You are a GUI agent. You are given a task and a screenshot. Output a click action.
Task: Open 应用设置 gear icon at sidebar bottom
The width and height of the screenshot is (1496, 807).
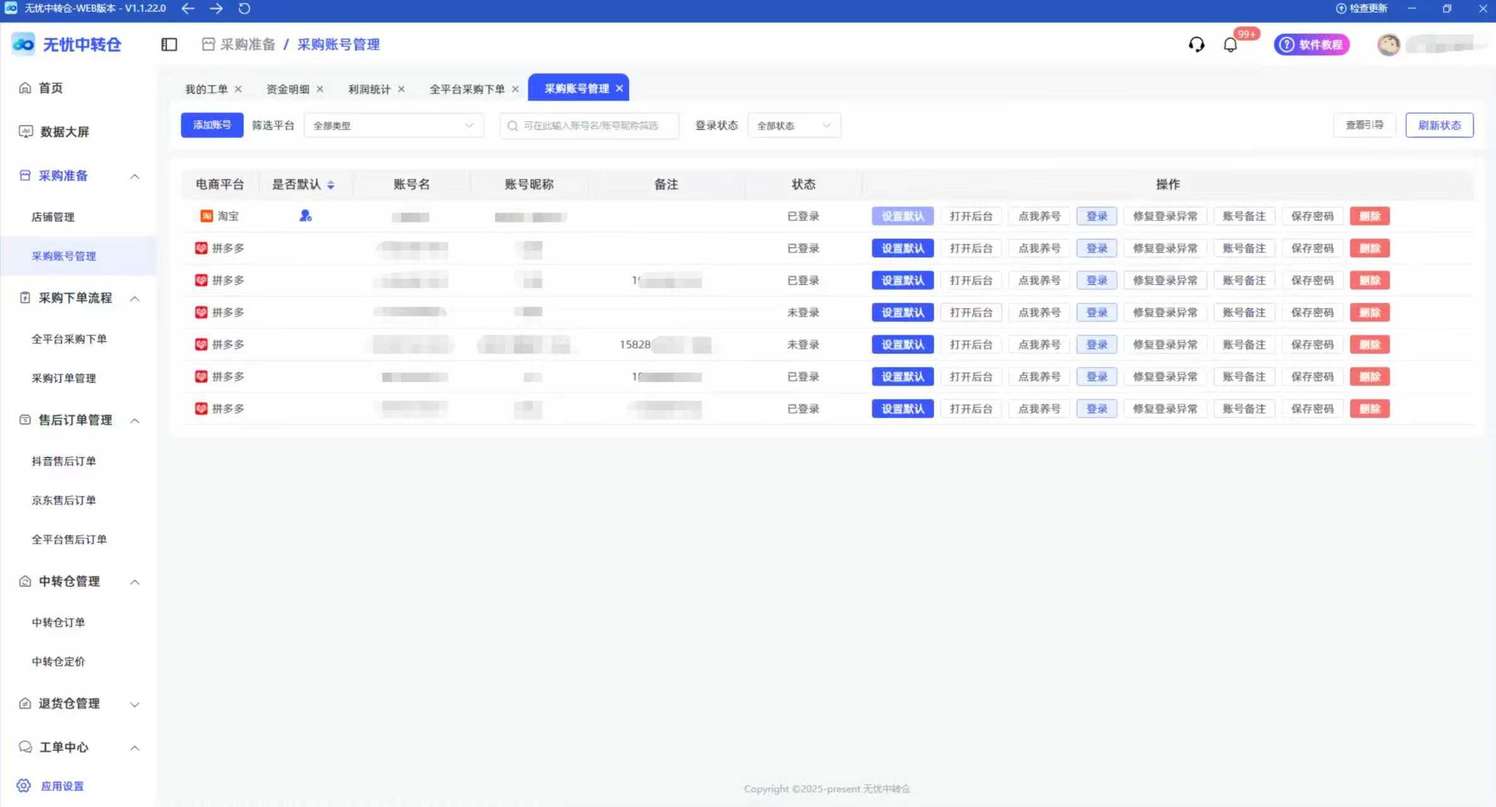[x=24, y=786]
